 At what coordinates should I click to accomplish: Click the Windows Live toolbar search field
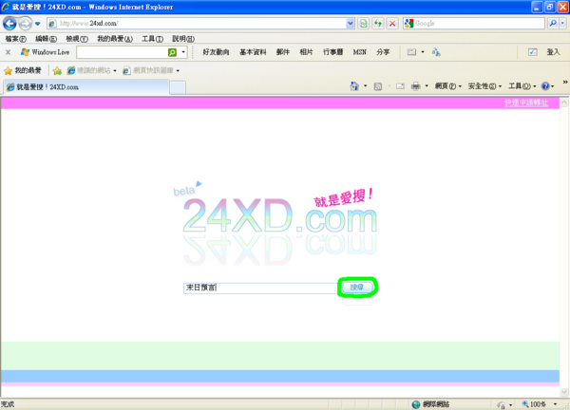click(123, 52)
